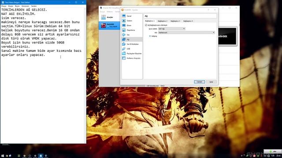Click the Notepad vertical scrollbar
The image size is (282, 158).
click(x=85, y=75)
